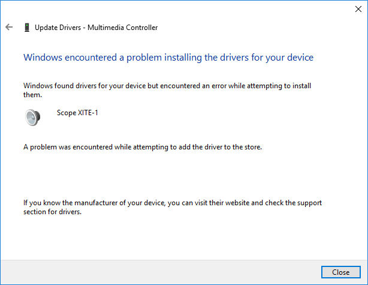Select the "Scope XITE-1" device name
This screenshot has height=285, width=368.
coord(77,113)
